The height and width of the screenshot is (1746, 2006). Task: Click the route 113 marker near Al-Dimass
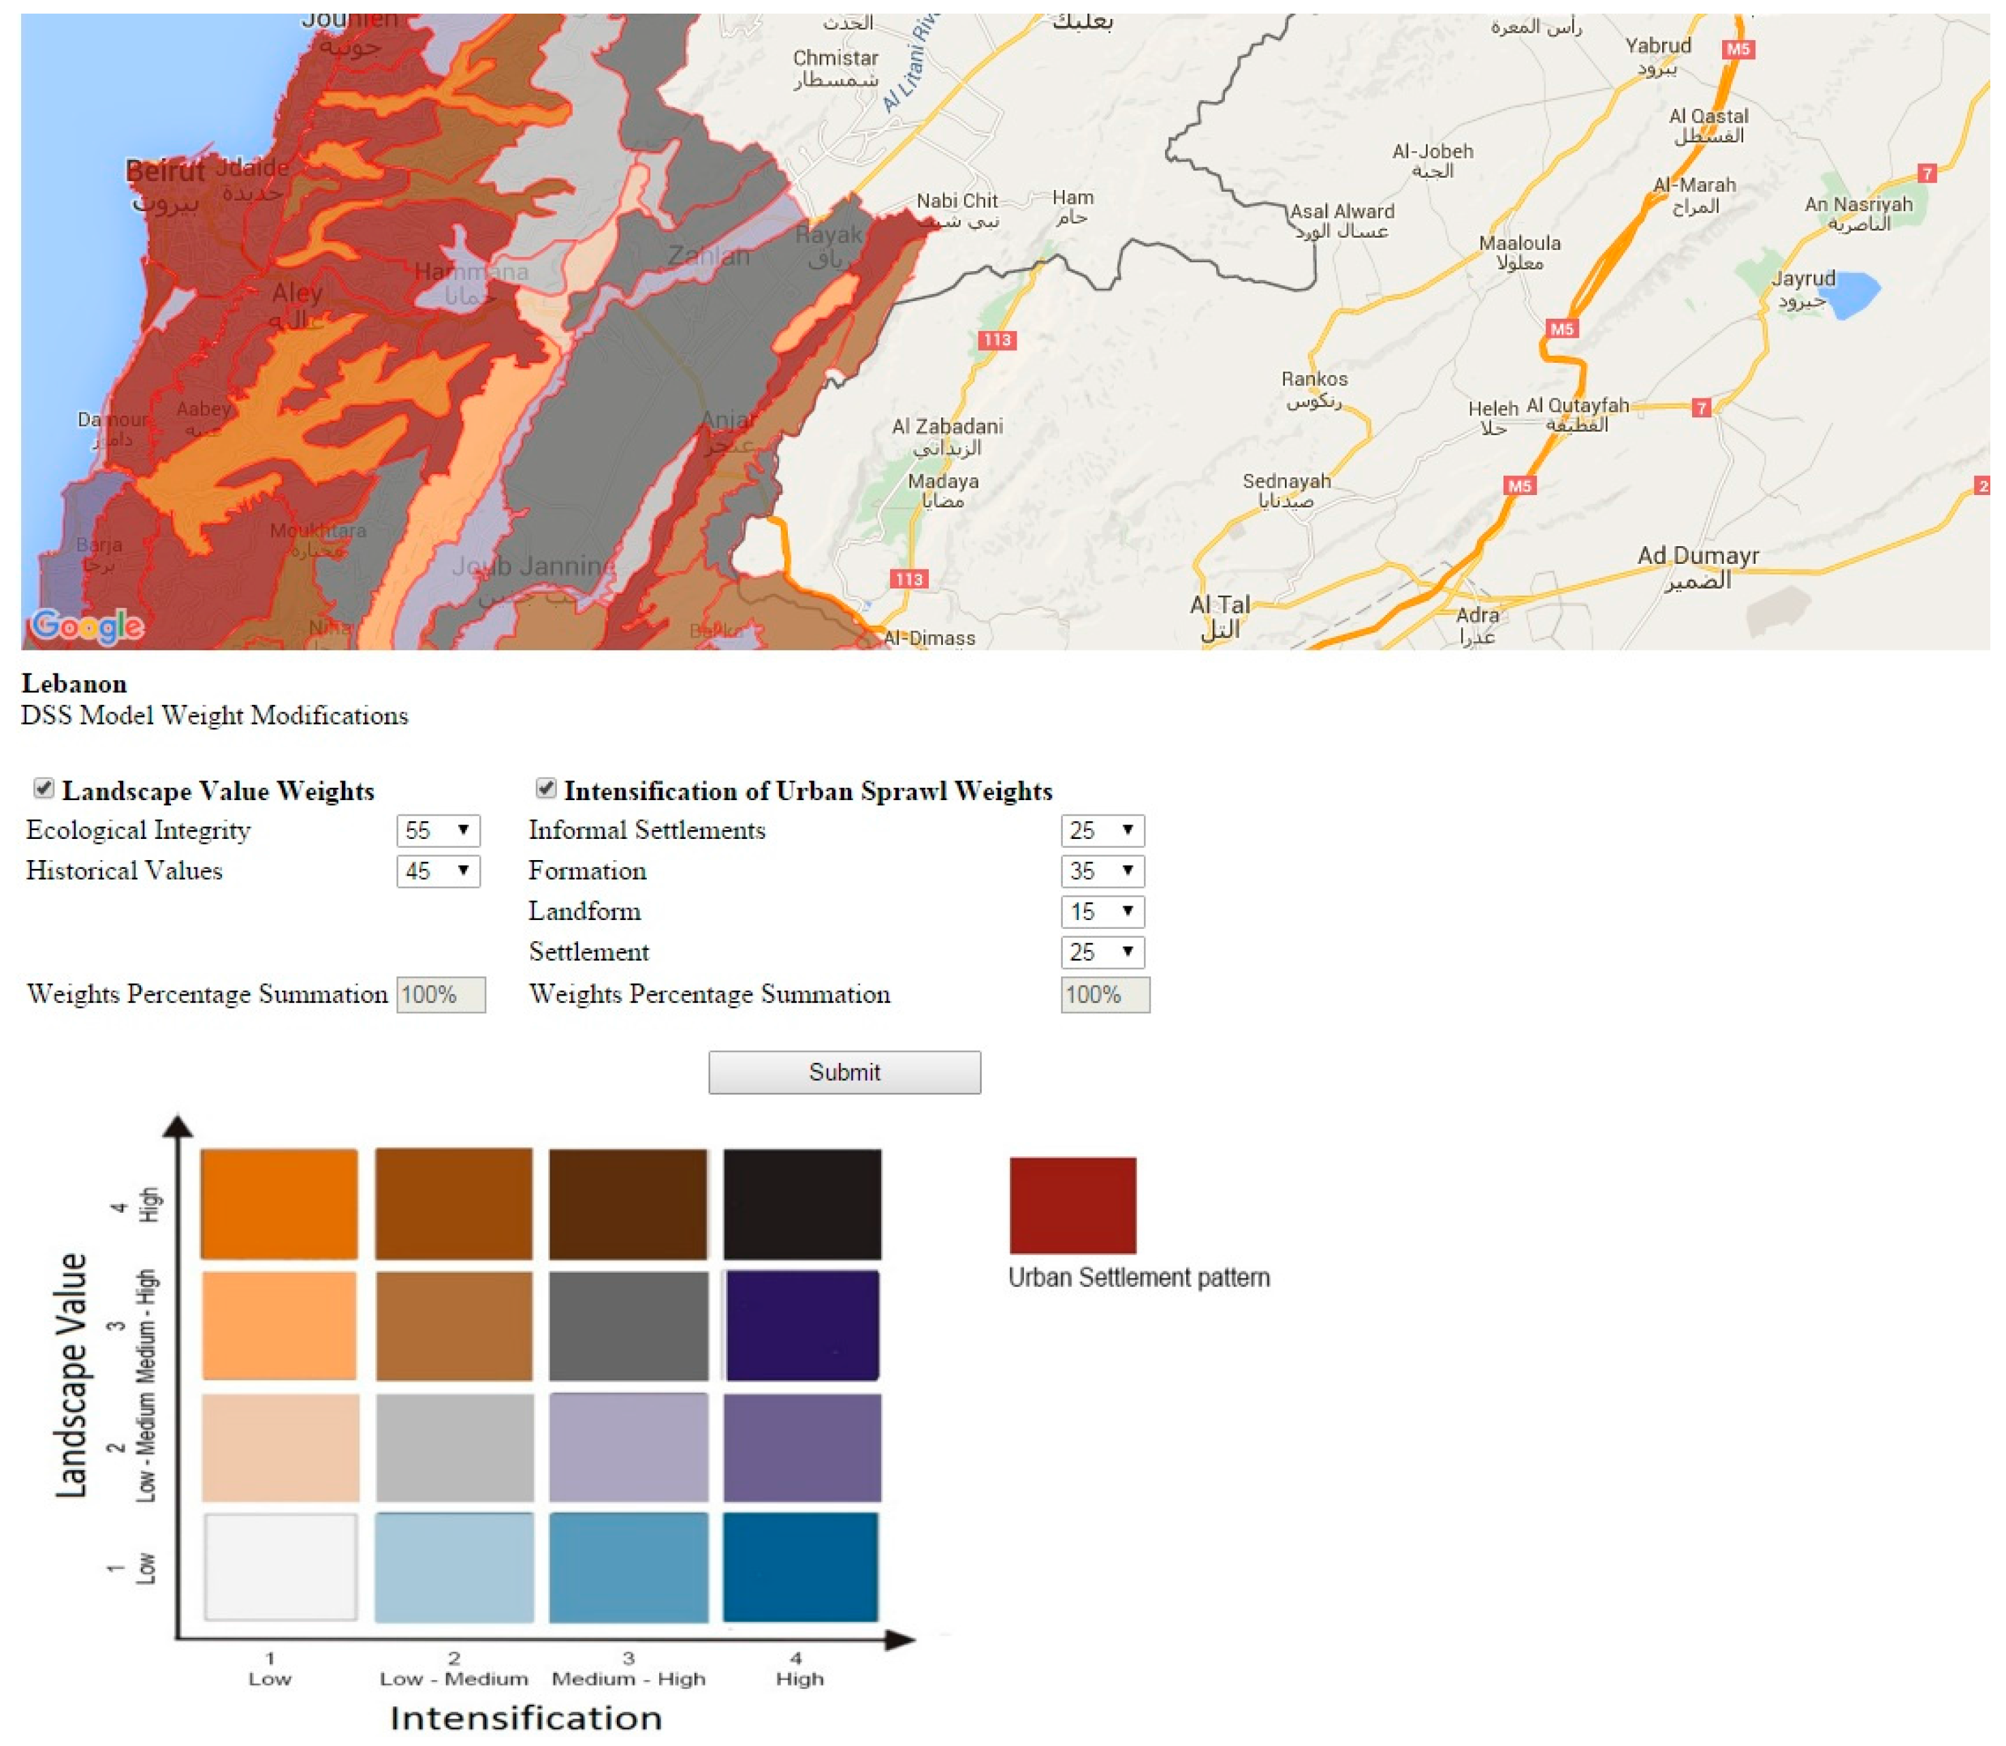(908, 580)
